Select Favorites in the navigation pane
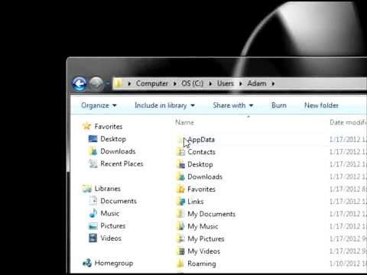This screenshot has height=275, width=367. click(x=109, y=127)
